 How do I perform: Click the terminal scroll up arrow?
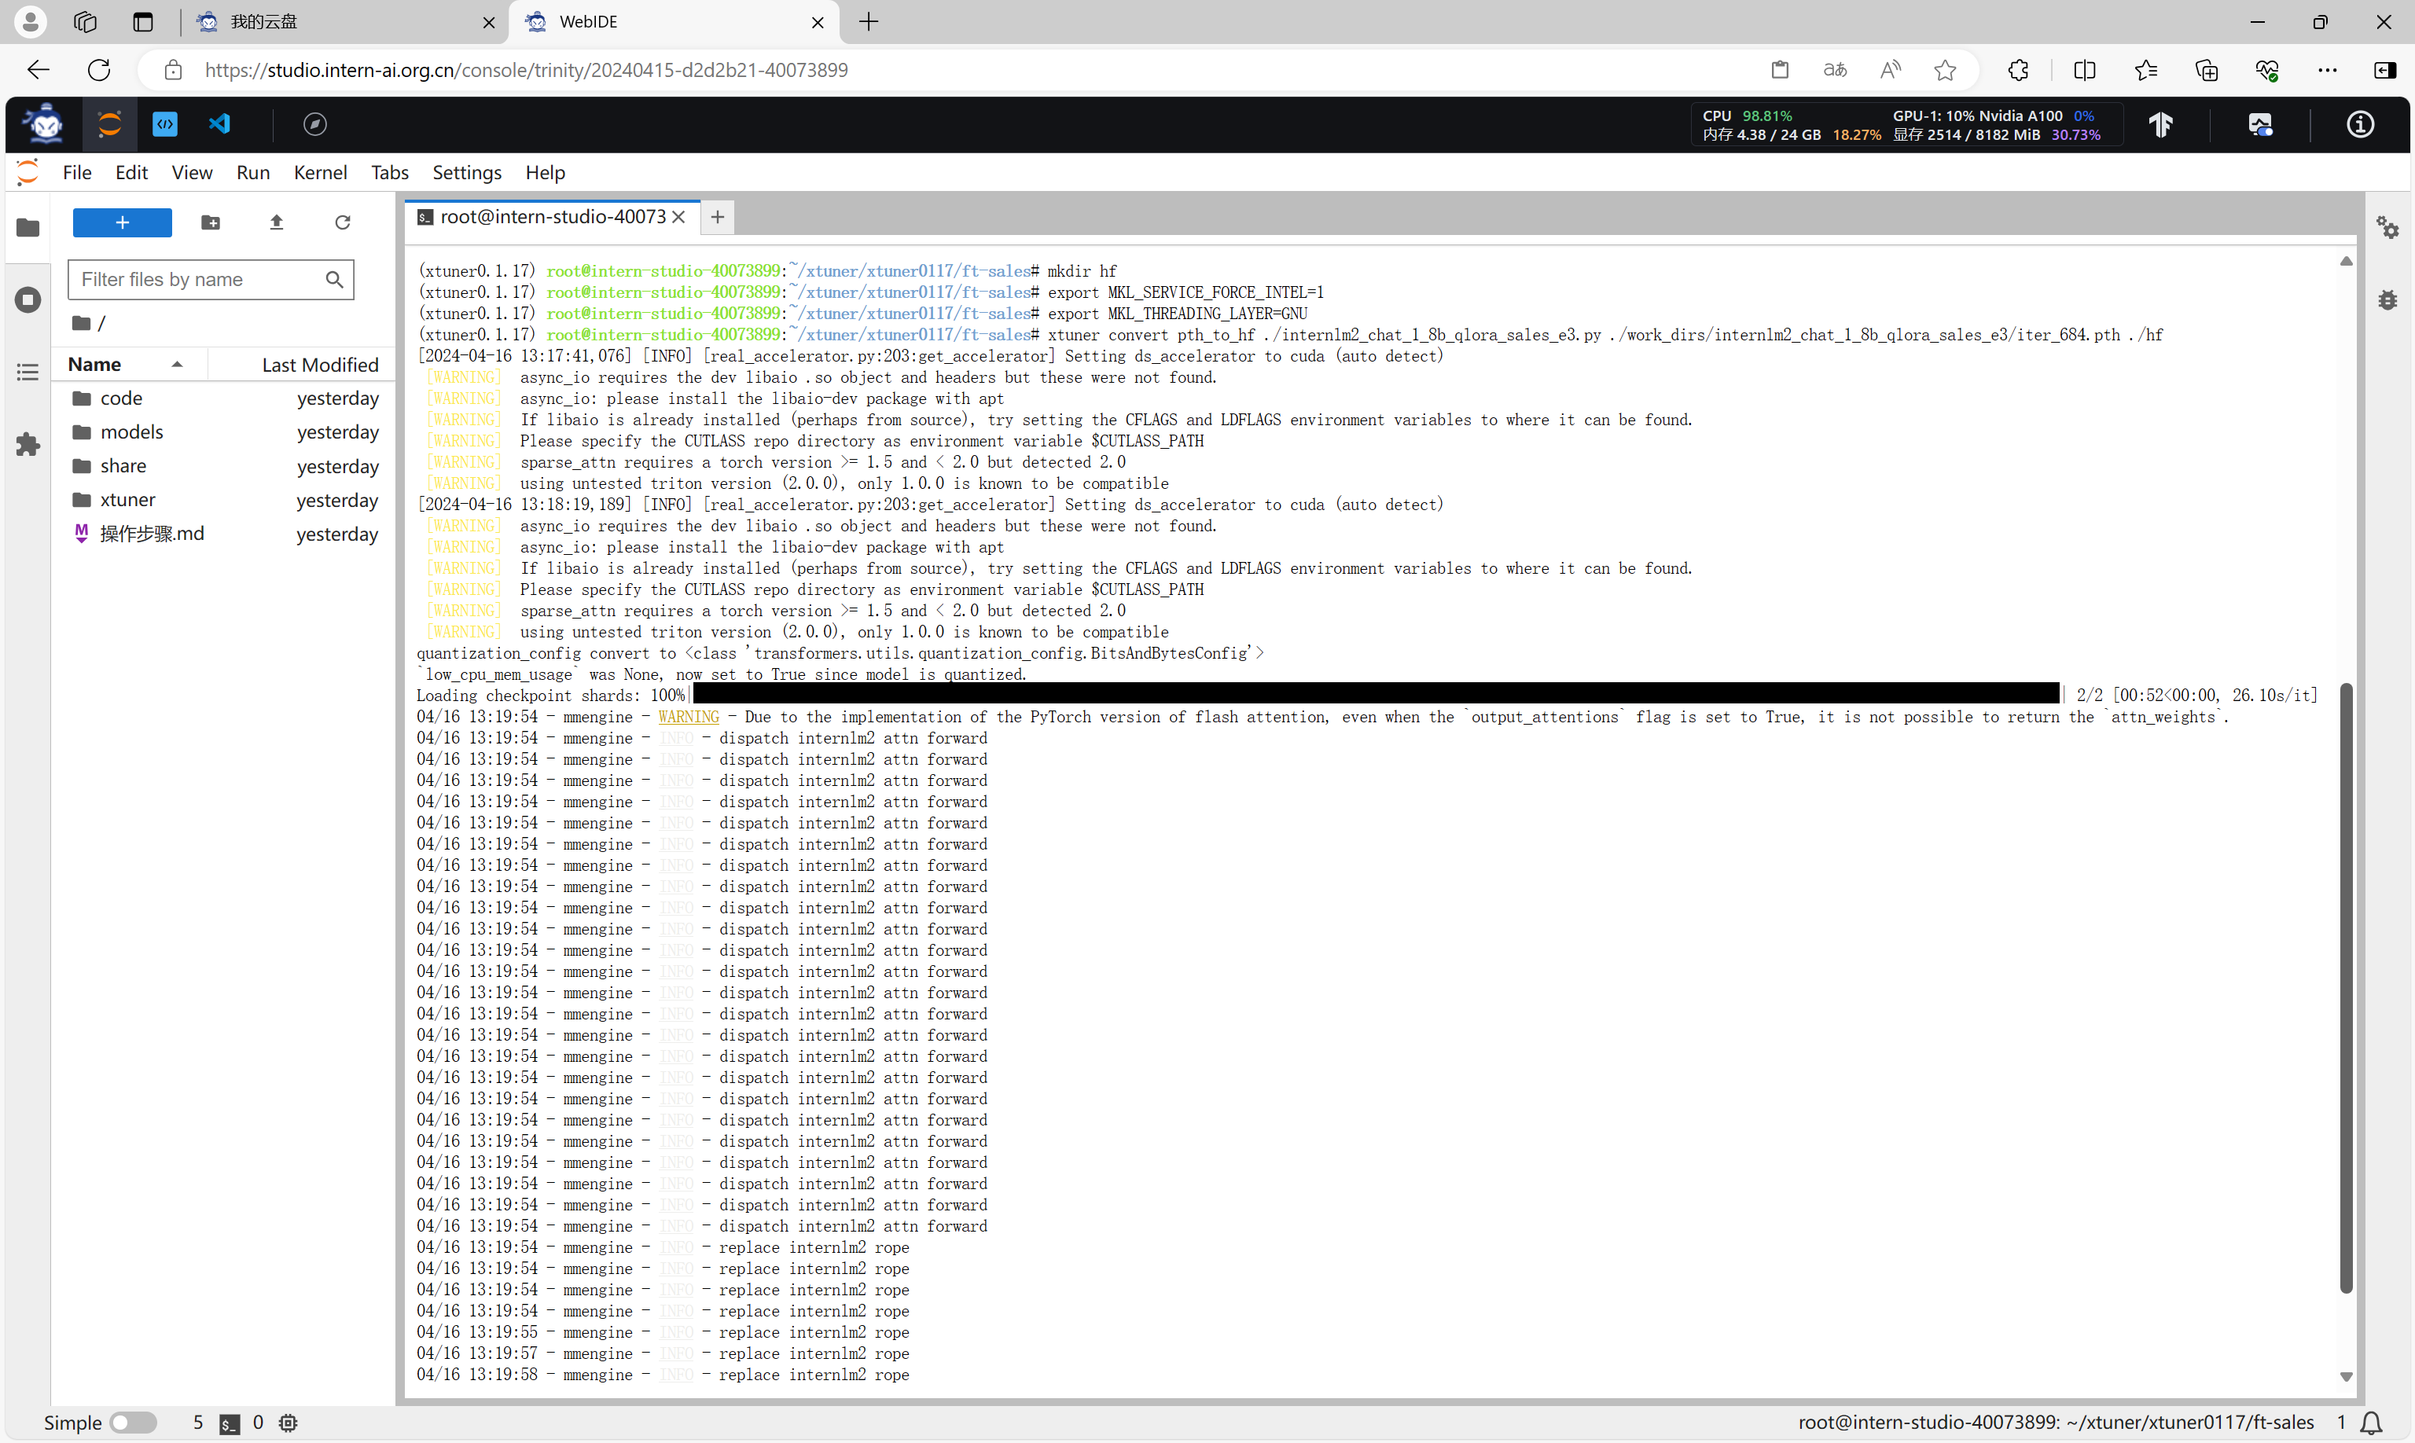pyautogui.click(x=2346, y=261)
